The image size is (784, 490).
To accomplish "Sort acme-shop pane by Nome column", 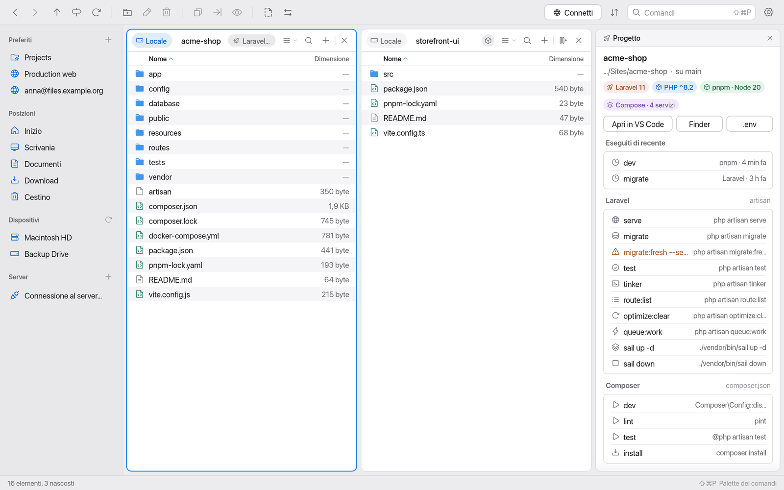I will (161, 59).
